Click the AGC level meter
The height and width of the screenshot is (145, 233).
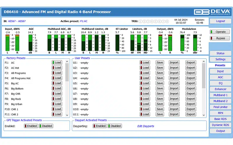(30, 43)
